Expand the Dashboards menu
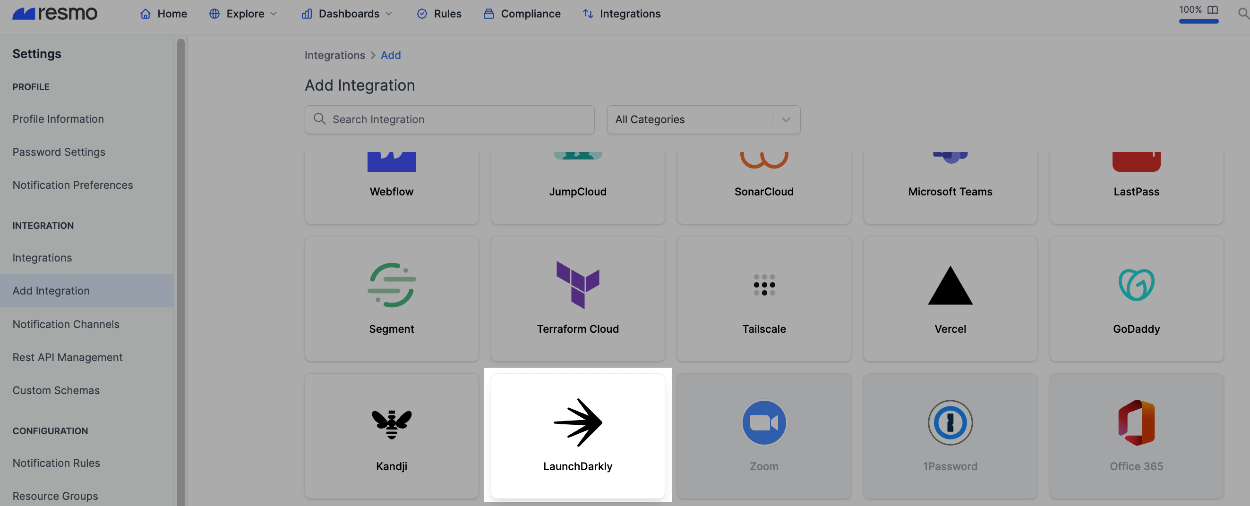The height and width of the screenshot is (506, 1250). (x=346, y=14)
